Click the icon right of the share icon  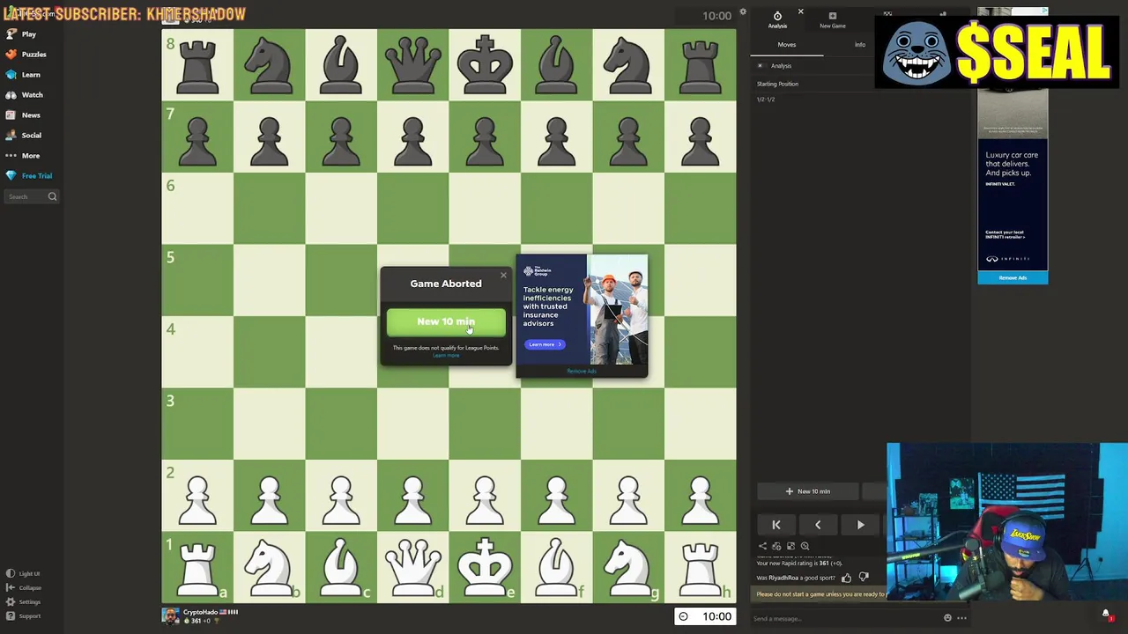[x=776, y=546]
